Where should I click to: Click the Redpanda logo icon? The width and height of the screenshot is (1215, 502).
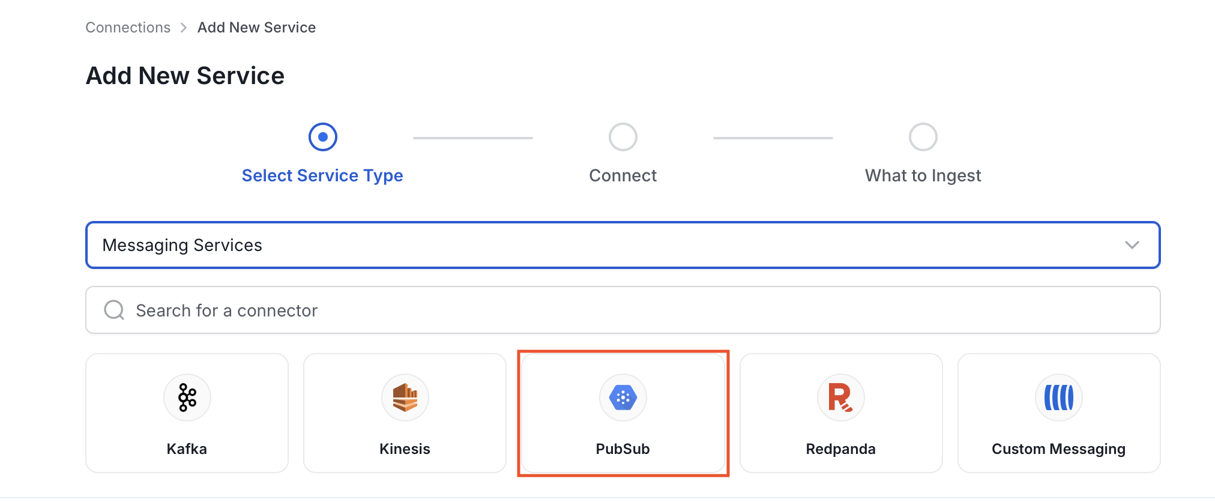point(841,398)
